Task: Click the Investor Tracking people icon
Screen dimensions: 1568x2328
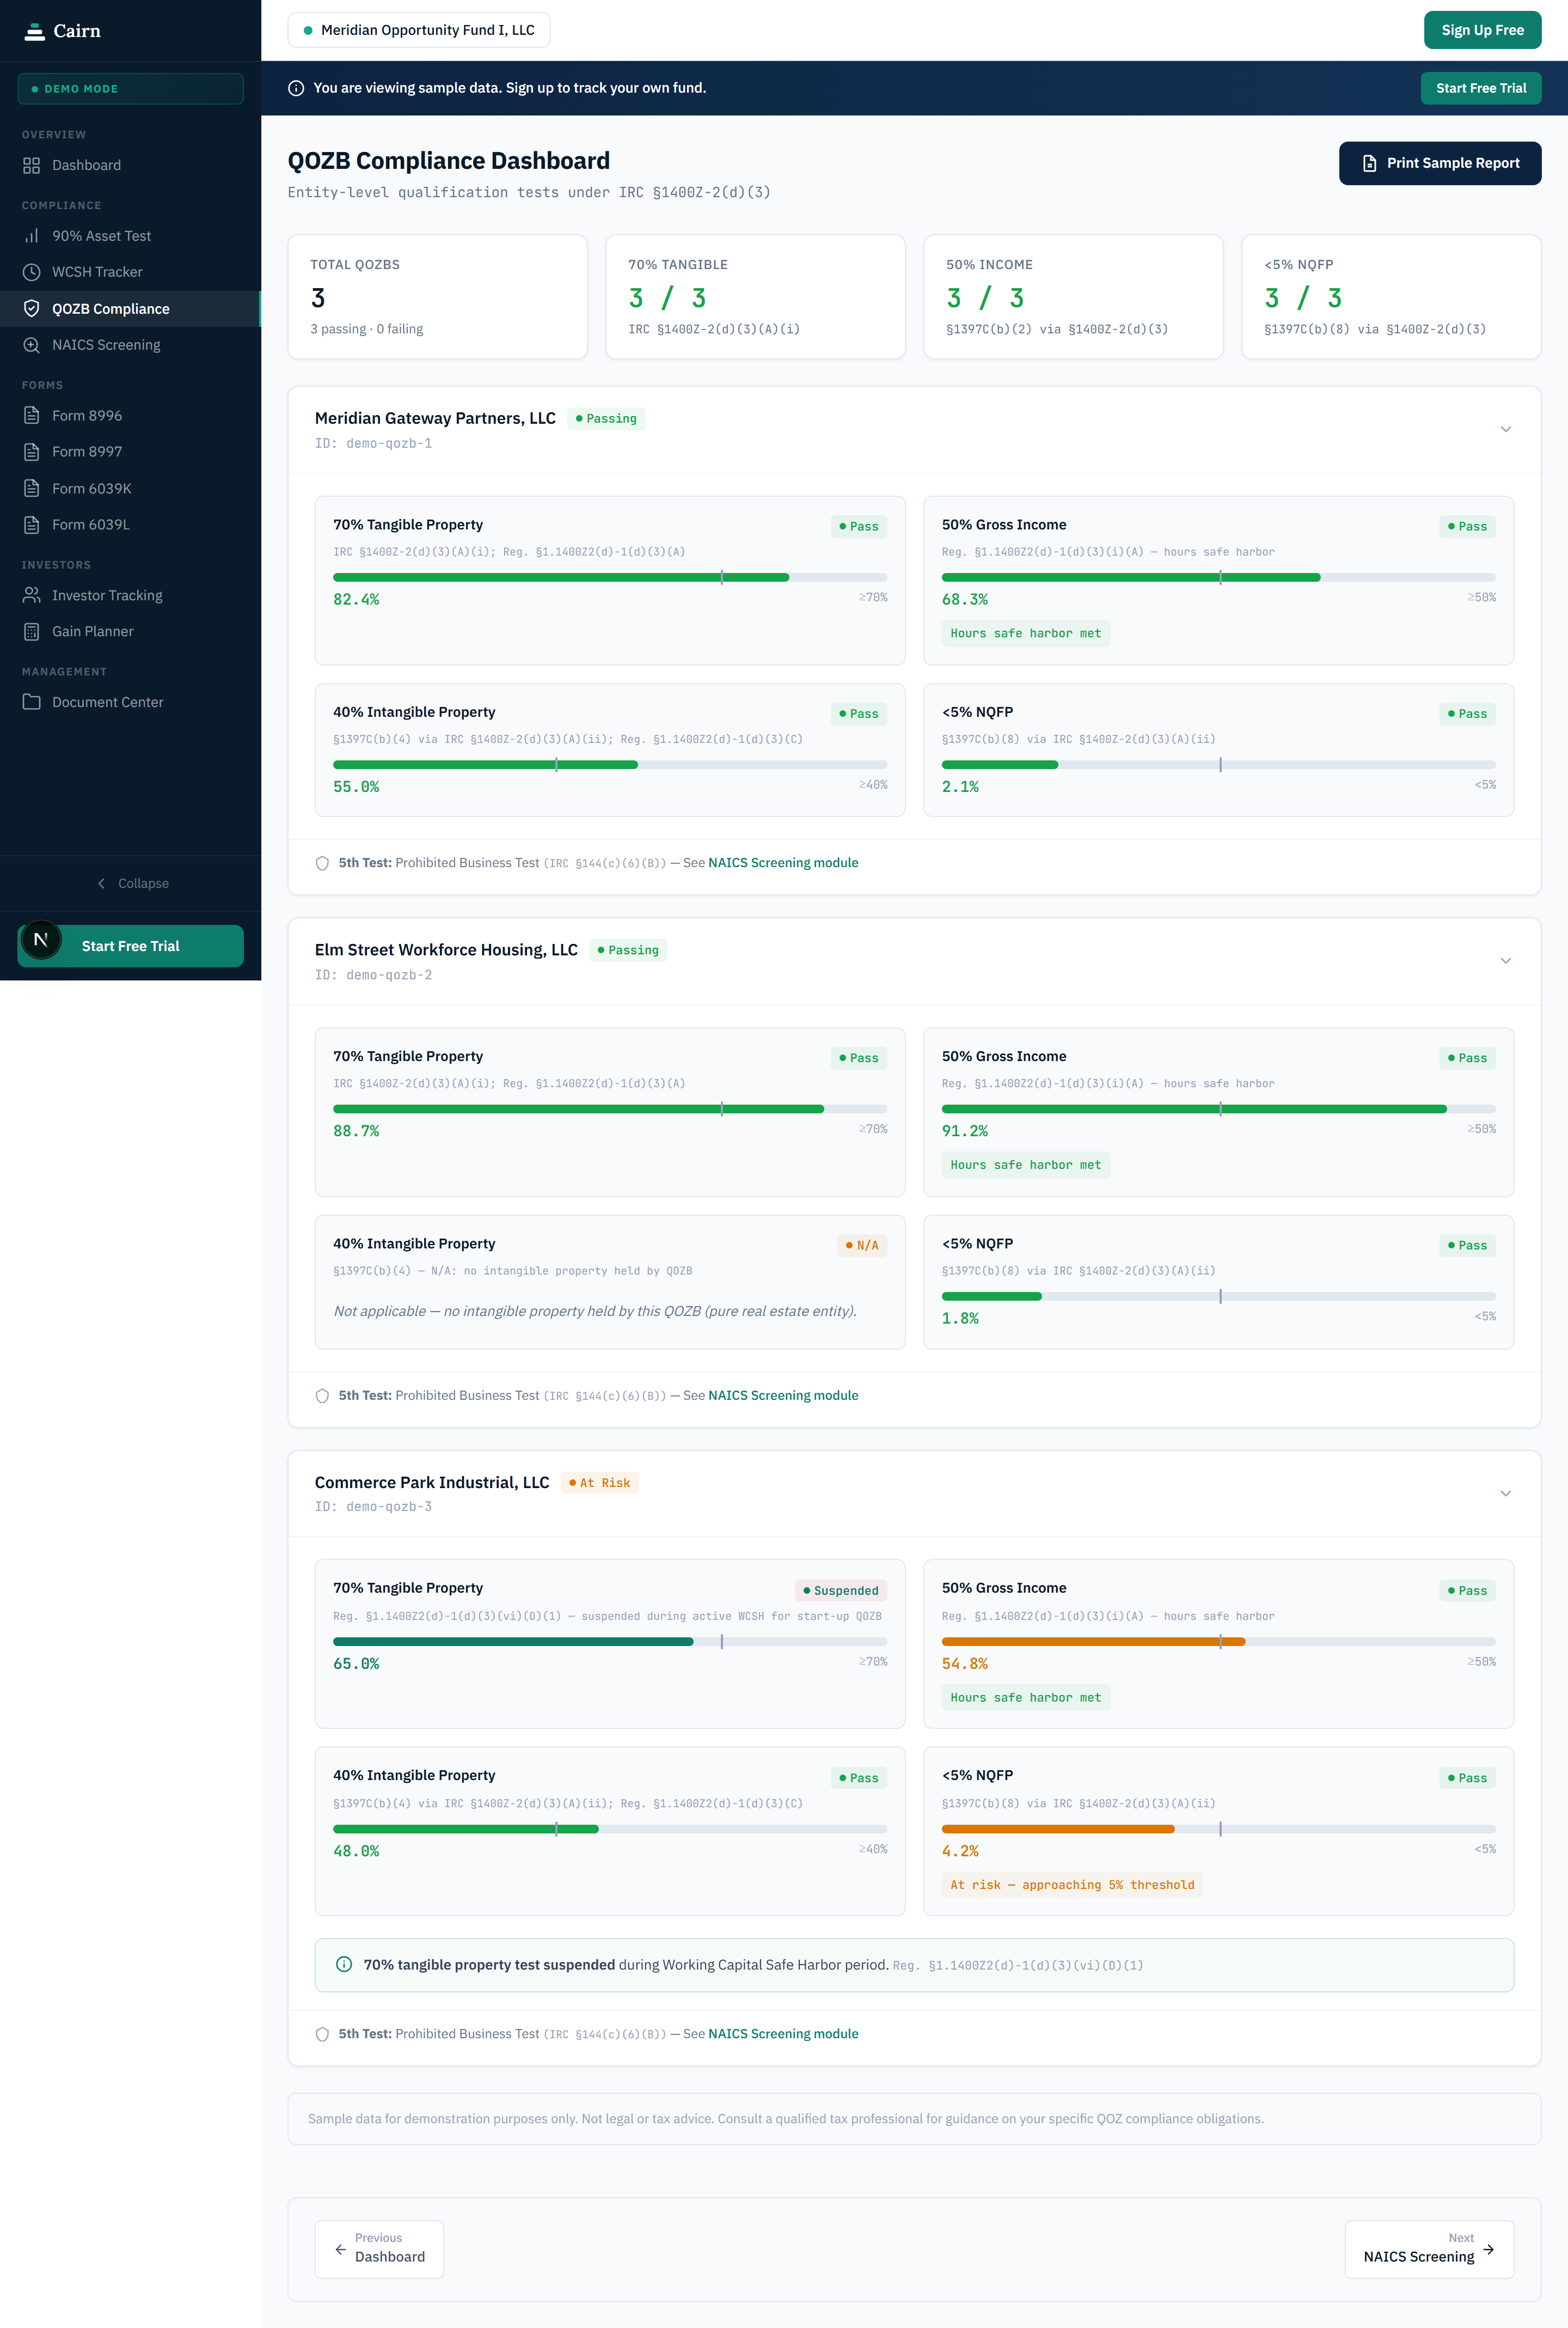Action: 32,595
